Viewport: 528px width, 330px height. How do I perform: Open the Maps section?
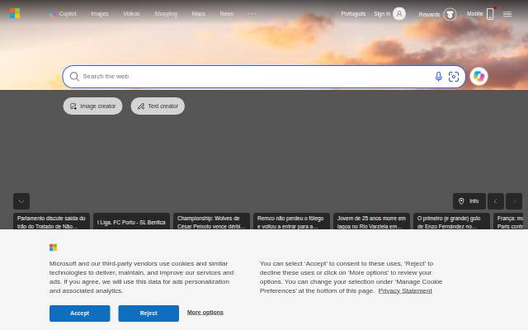(x=198, y=14)
